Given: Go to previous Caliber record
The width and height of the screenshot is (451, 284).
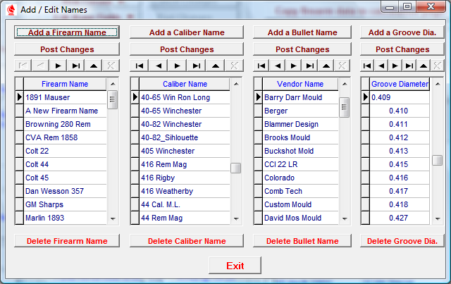Looking at the screenshot, I should pos(159,66).
